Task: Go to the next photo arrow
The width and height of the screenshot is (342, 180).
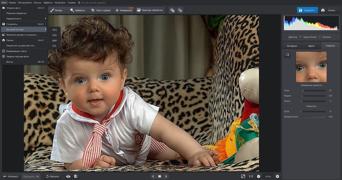Action: tap(166, 176)
